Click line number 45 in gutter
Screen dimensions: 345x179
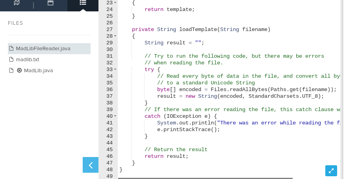coord(109,150)
